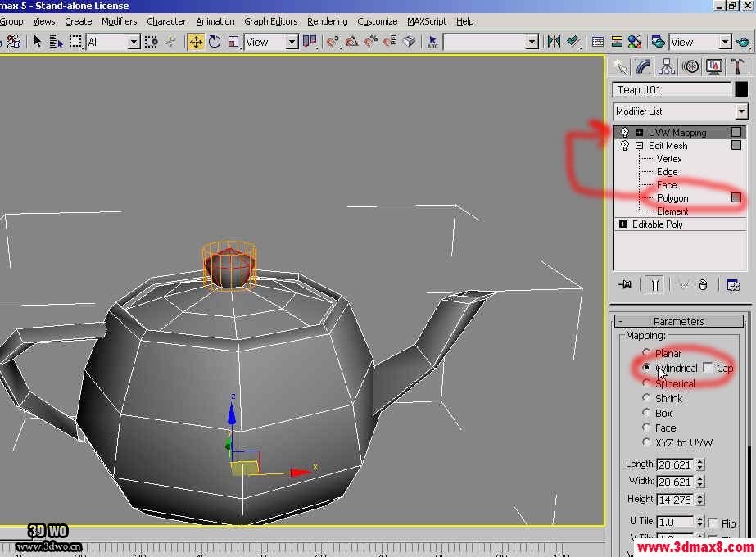
Task: Select the Polygon sub-object level
Action: (x=672, y=198)
